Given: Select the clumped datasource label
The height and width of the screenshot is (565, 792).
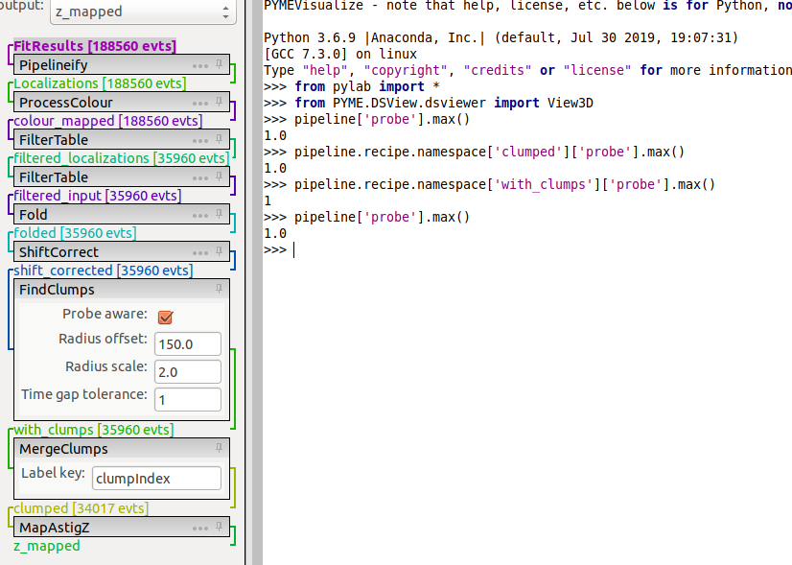Looking at the screenshot, I should click(81, 508).
